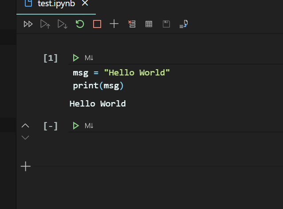Clear all cell outputs
The image size is (283, 209).
point(131,24)
